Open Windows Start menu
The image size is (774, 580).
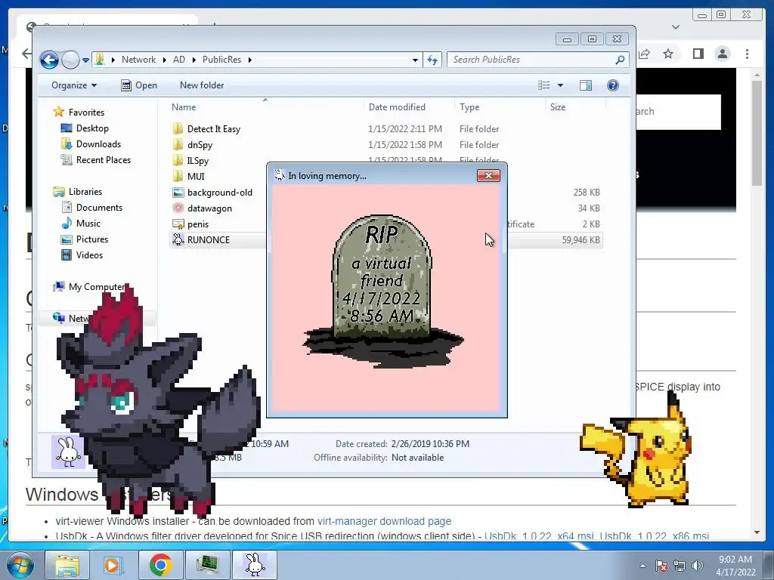(19, 565)
